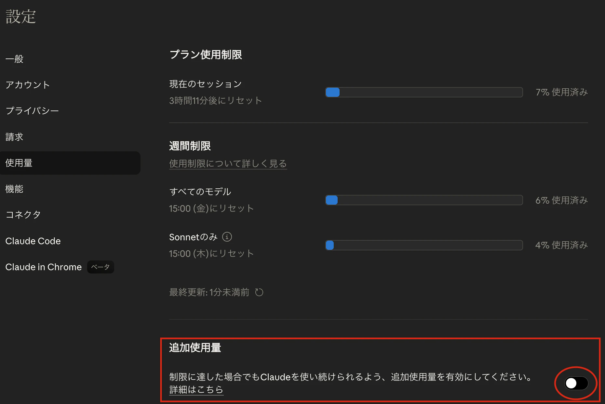Image resolution: width=605 pixels, height=404 pixels.
Task: Click the プラン使用制限 heading
Action: [206, 55]
